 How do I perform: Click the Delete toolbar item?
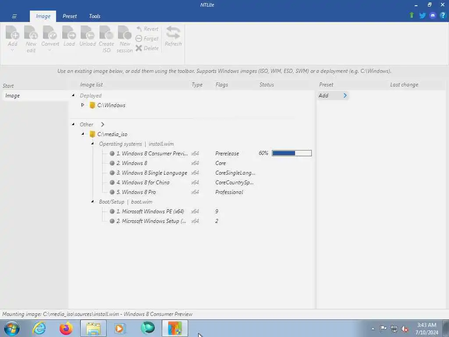[x=147, y=48]
